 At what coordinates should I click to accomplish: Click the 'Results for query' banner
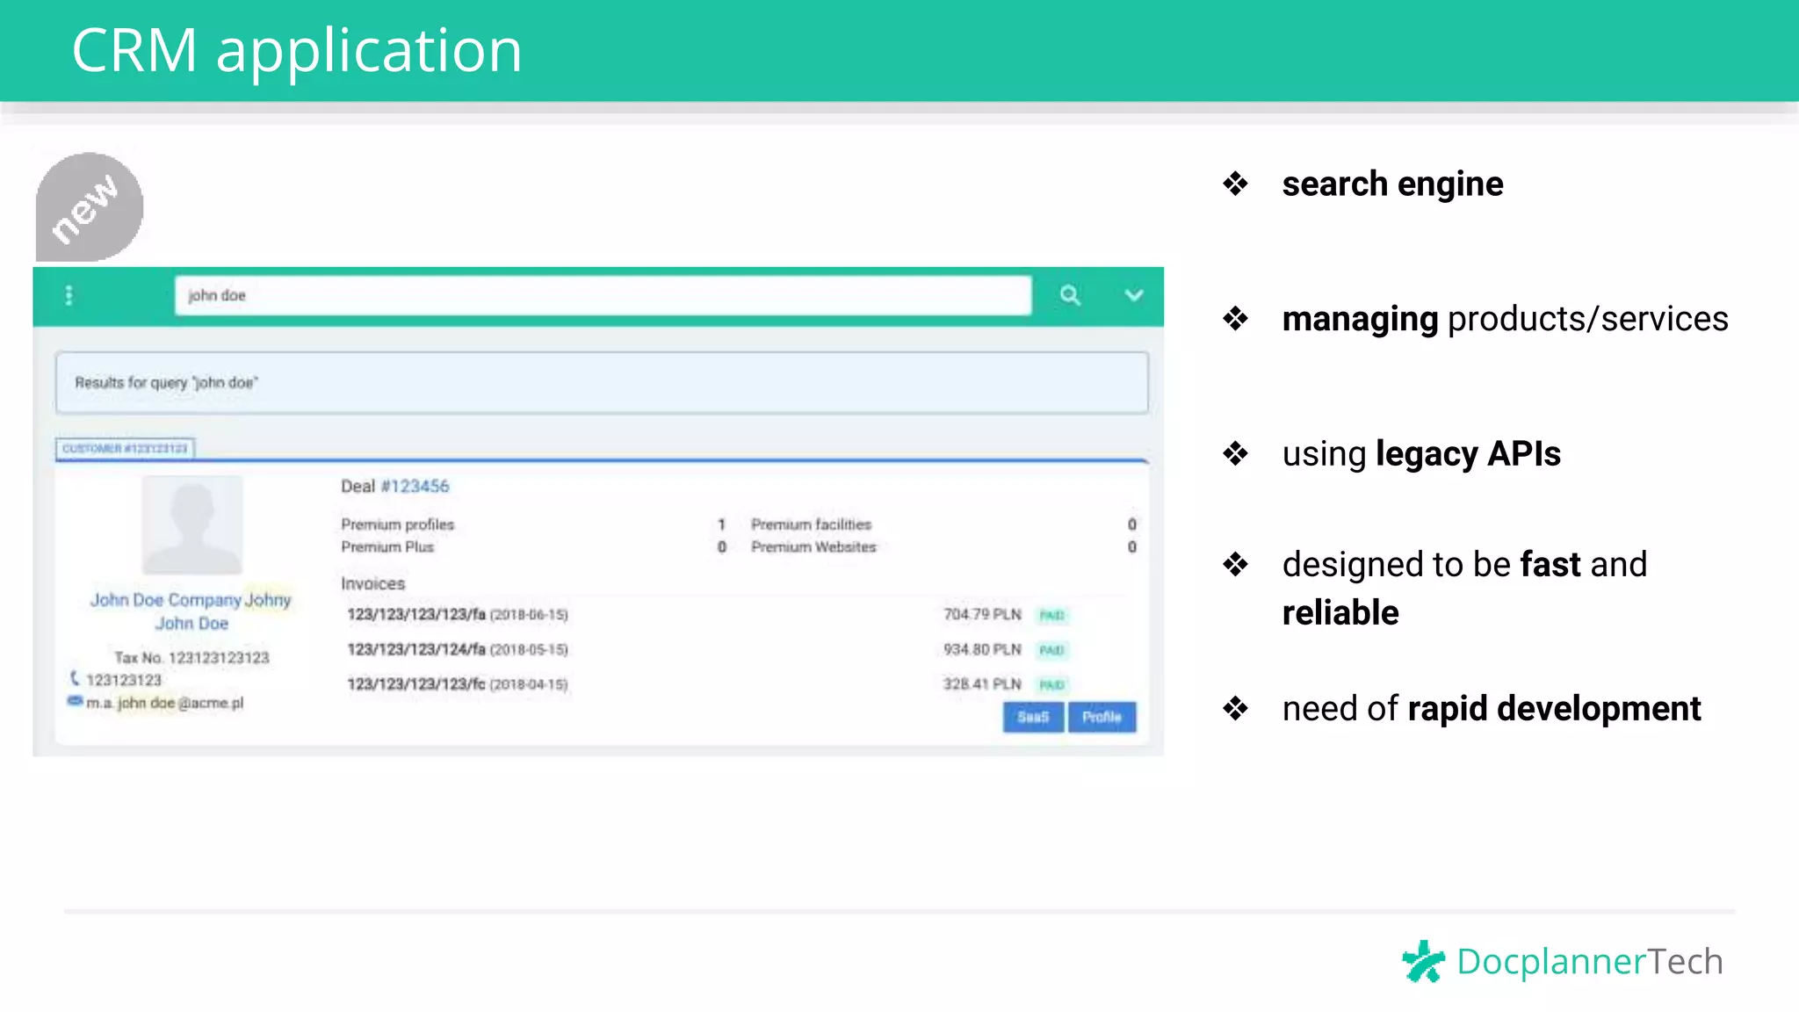(602, 383)
